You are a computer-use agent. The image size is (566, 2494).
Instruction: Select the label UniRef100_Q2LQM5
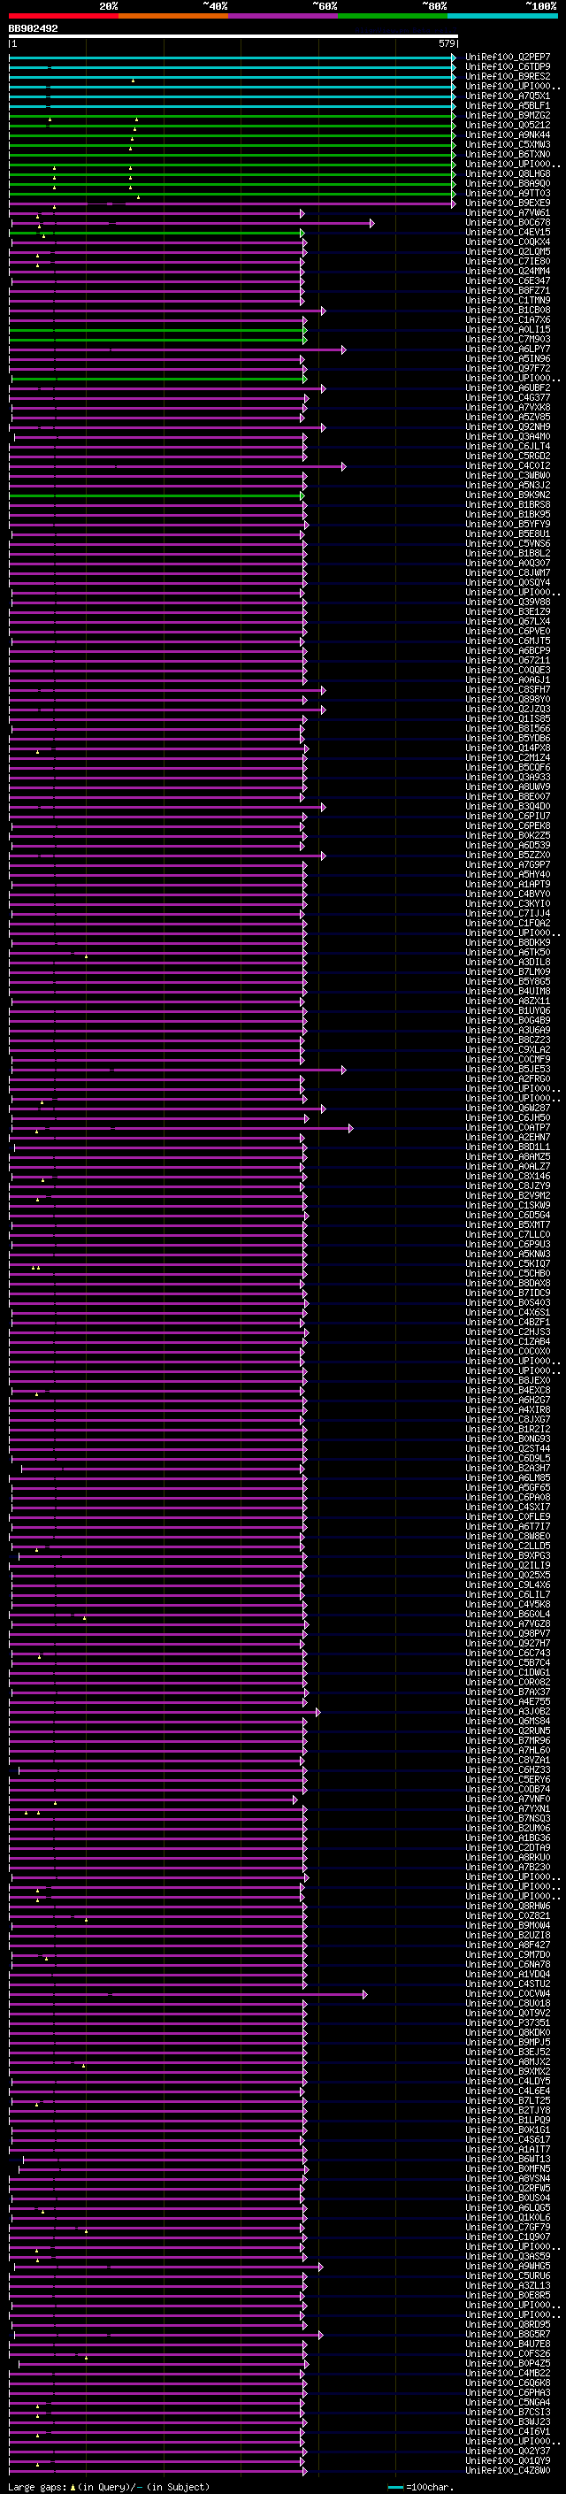click(507, 252)
